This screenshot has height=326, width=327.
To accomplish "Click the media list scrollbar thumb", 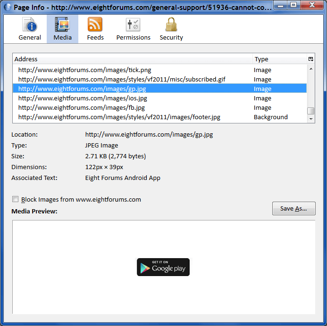I will tap(311, 111).
